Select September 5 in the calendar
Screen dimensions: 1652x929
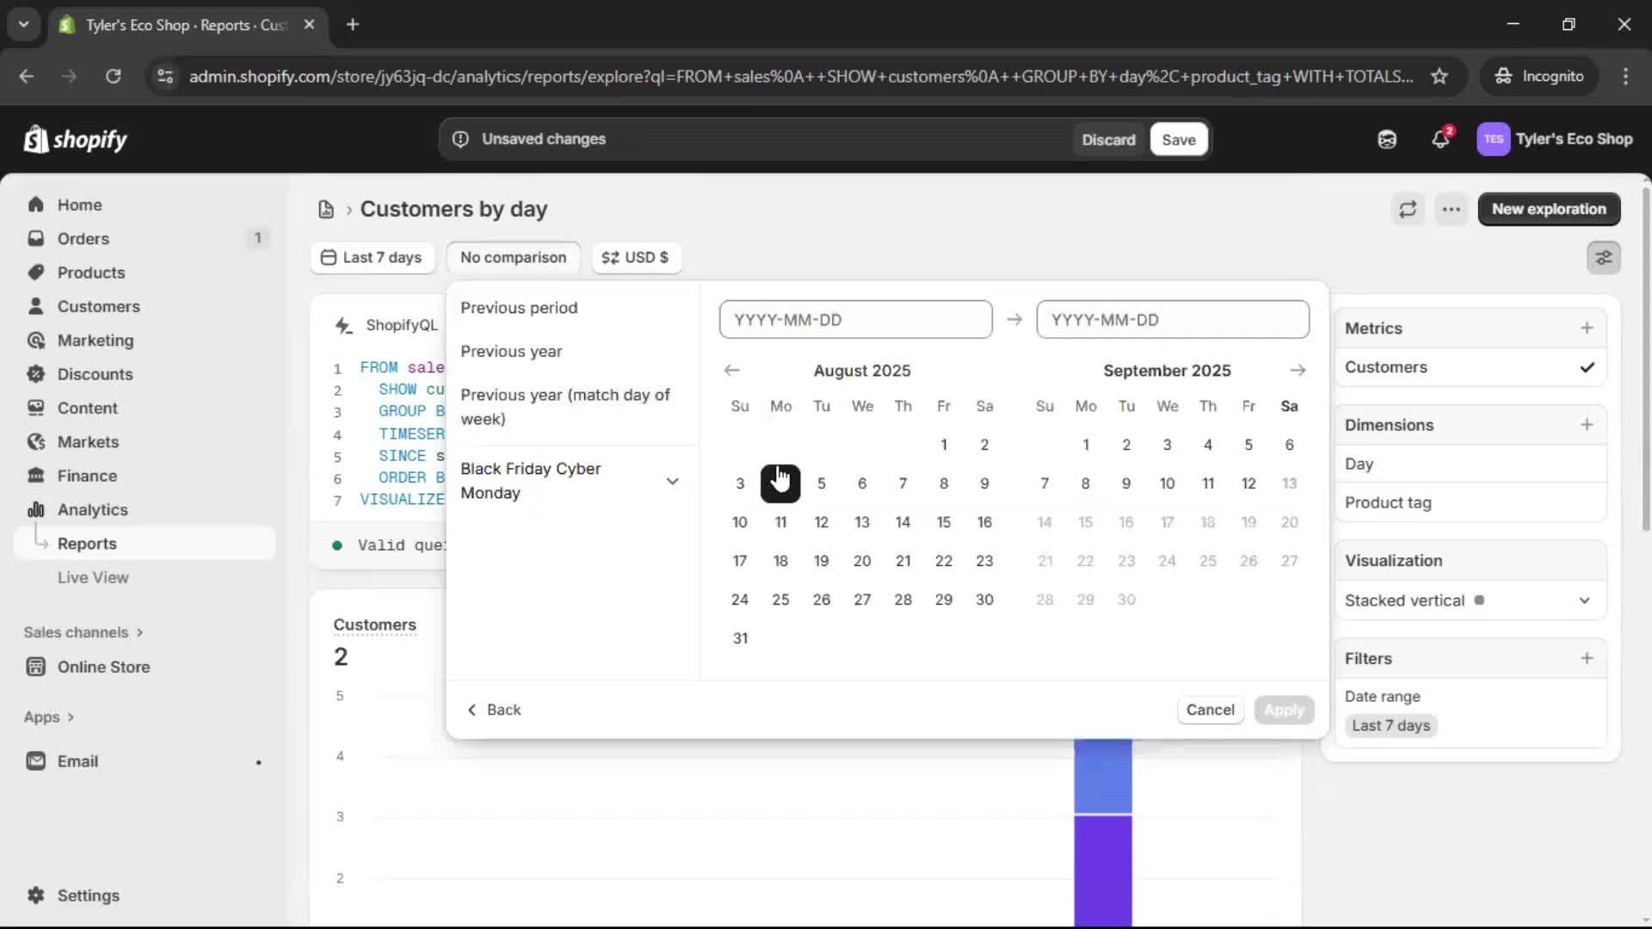1248,445
